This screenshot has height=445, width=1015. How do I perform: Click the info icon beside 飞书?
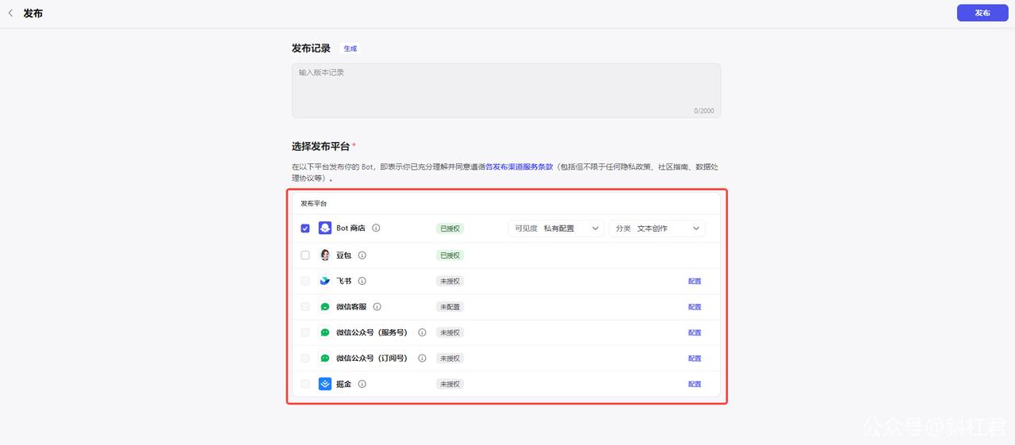click(x=362, y=281)
